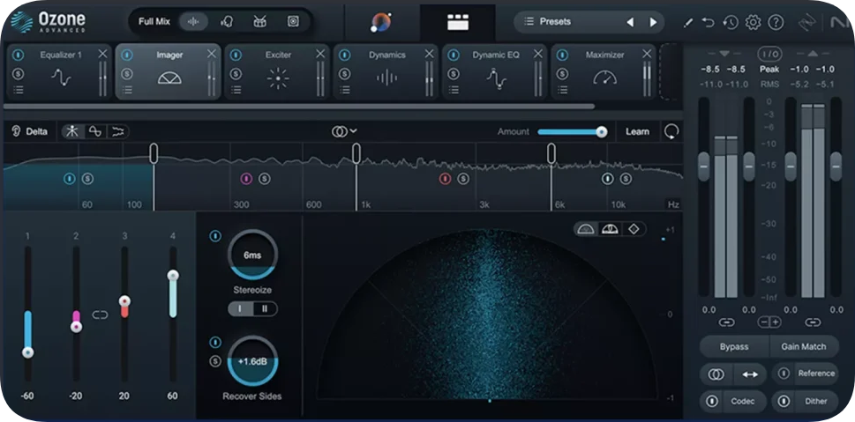Viewport: 855px width, 422px height.
Task: Open the undo history clock icon
Action: (x=730, y=22)
